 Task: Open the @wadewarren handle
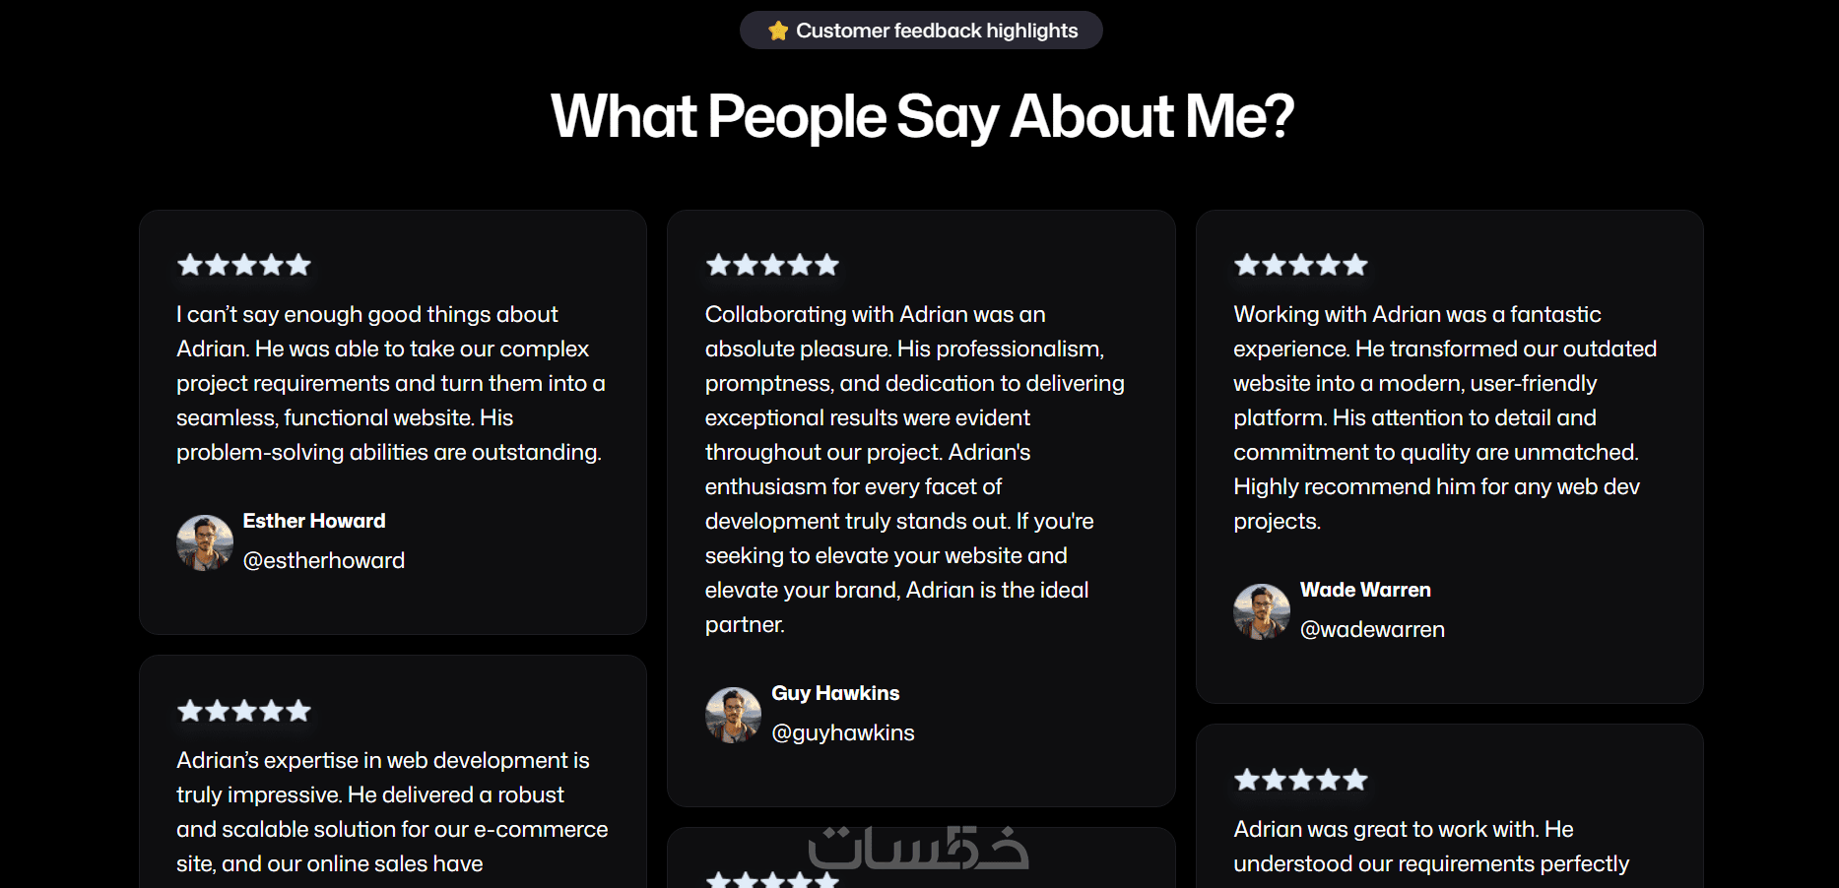pyautogui.click(x=1372, y=629)
